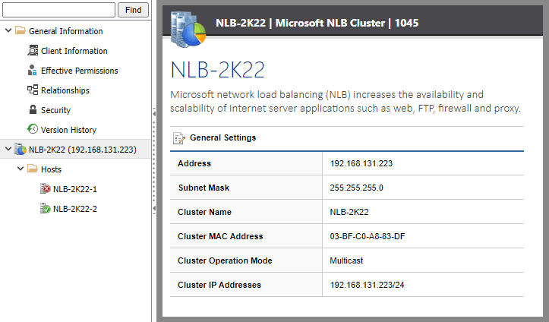Screen dimensions: 549x322
Task: Click the NLB description paragraph
Action: coord(345,102)
